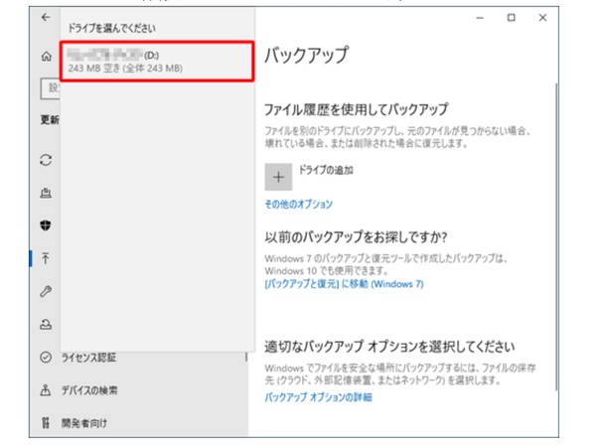Click the right-side vertical scrollbar
The image size is (606, 447).
click(x=556, y=235)
